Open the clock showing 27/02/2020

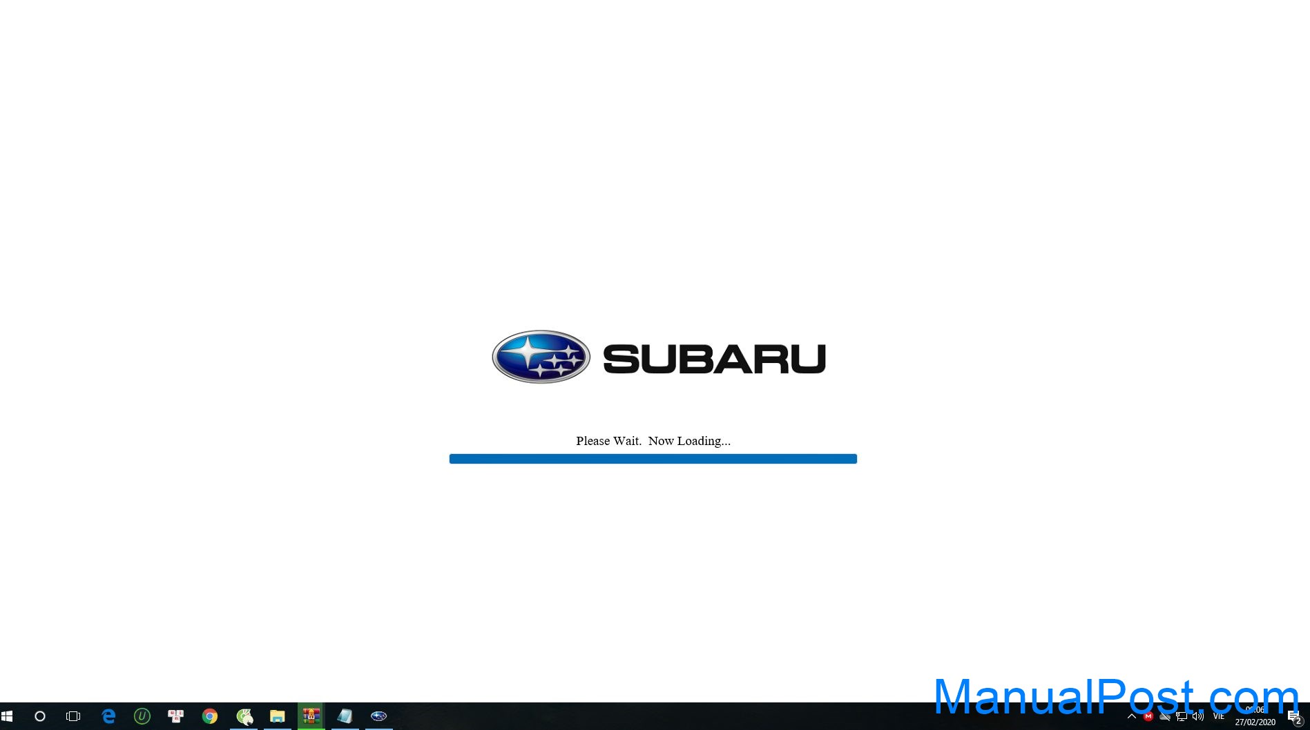[x=1255, y=716]
